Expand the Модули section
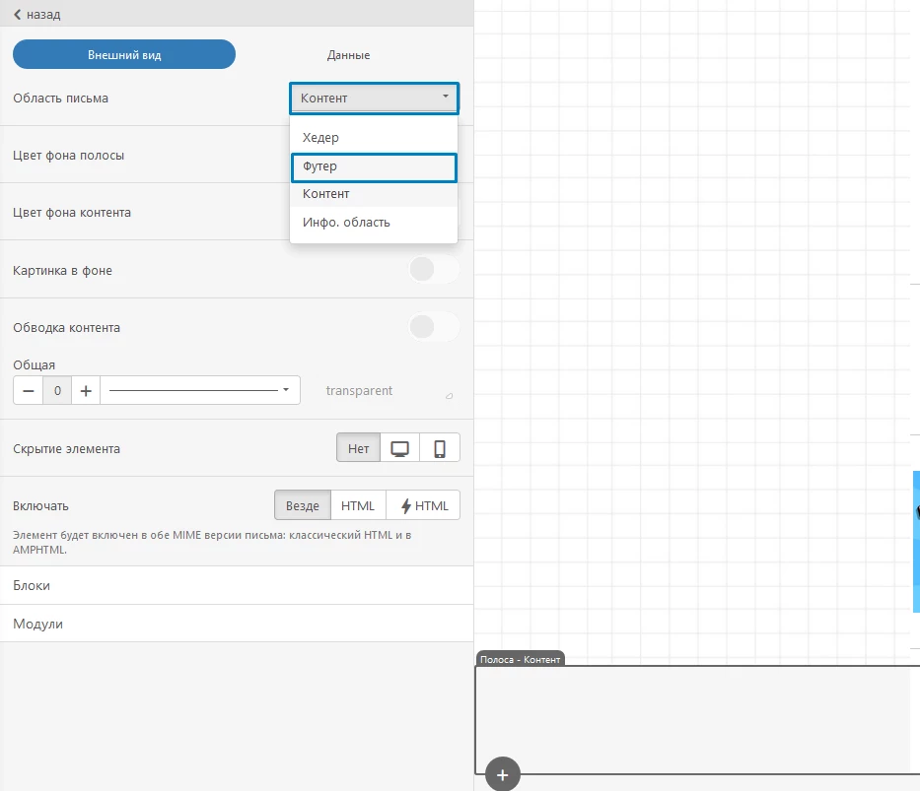Viewport: 920px width, 791px height. pos(237,624)
